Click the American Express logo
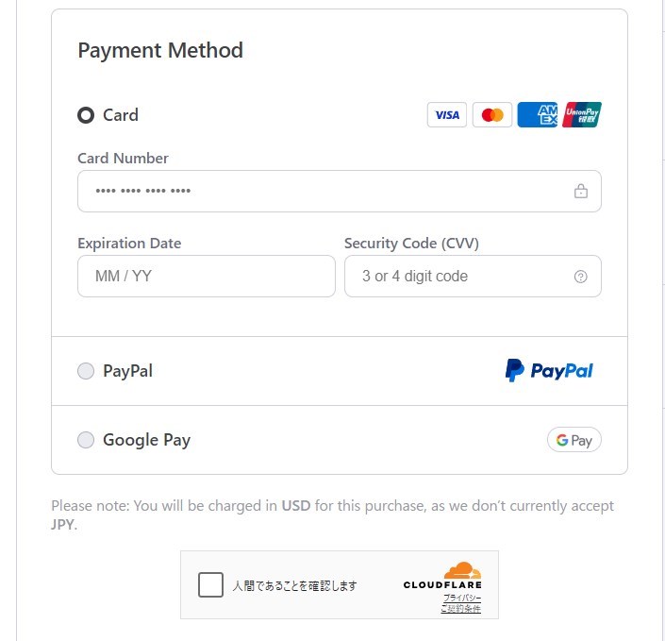Screen dimensions: 665x641 [x=537, y=115]
